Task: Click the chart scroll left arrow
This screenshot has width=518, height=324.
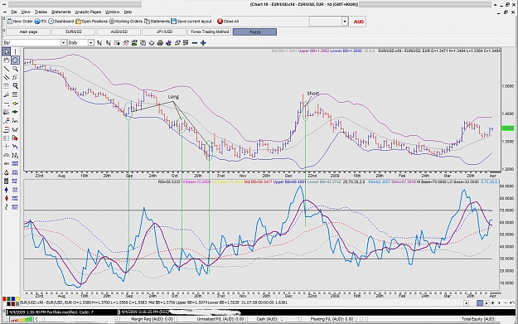Action: pos(466,303)
